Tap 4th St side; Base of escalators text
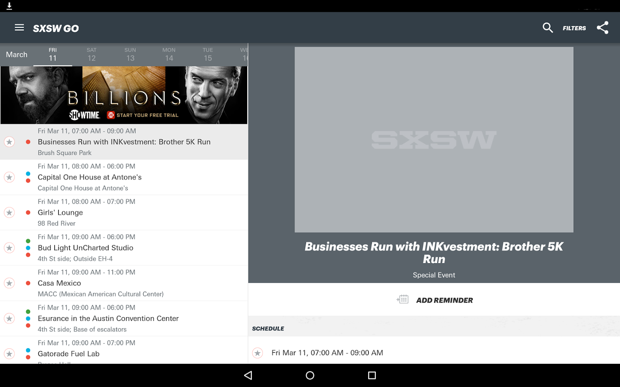Viewport: 620px width, 387px height. (82, 329)
